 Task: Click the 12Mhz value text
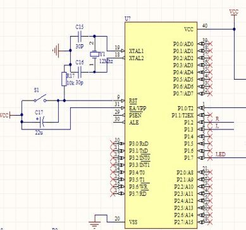pyautogui.click(x=106, y=61)
